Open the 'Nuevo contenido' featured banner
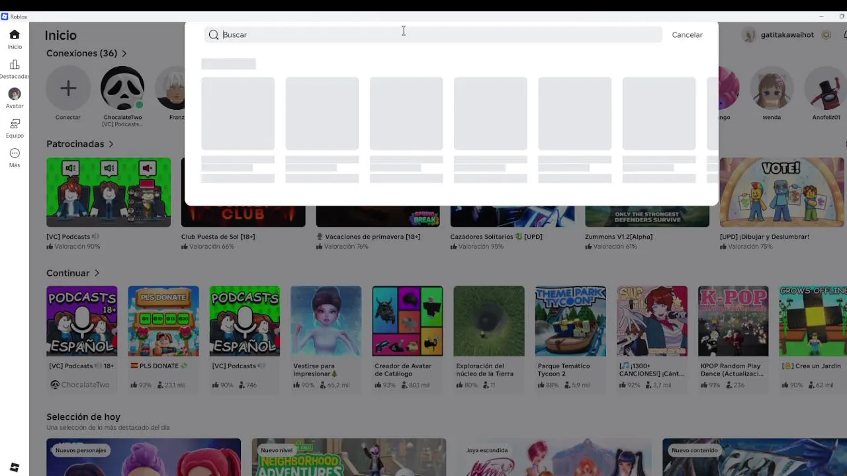This screenshot has height=476, width=847. tap(754, 457)
